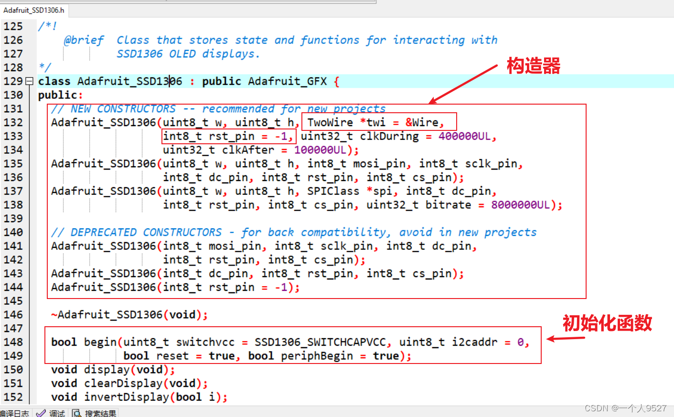This screenshot has width=674, height=417.
Task: Click 'switchvcc' parameter name
Action: pos(205,342)
